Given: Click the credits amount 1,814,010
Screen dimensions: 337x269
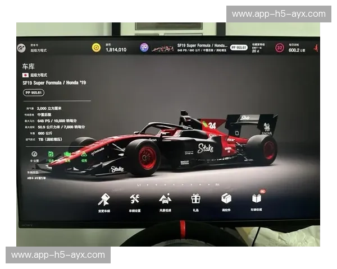Looking at the screenshot, I should (116, 50).
